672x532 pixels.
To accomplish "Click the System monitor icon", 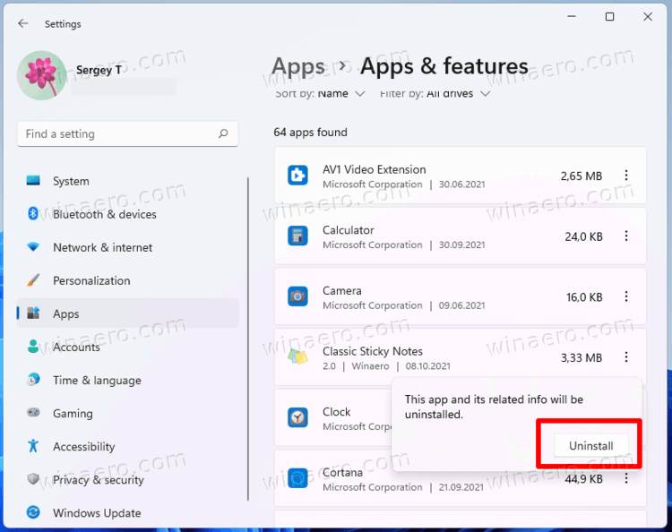I will click(33, 180).
